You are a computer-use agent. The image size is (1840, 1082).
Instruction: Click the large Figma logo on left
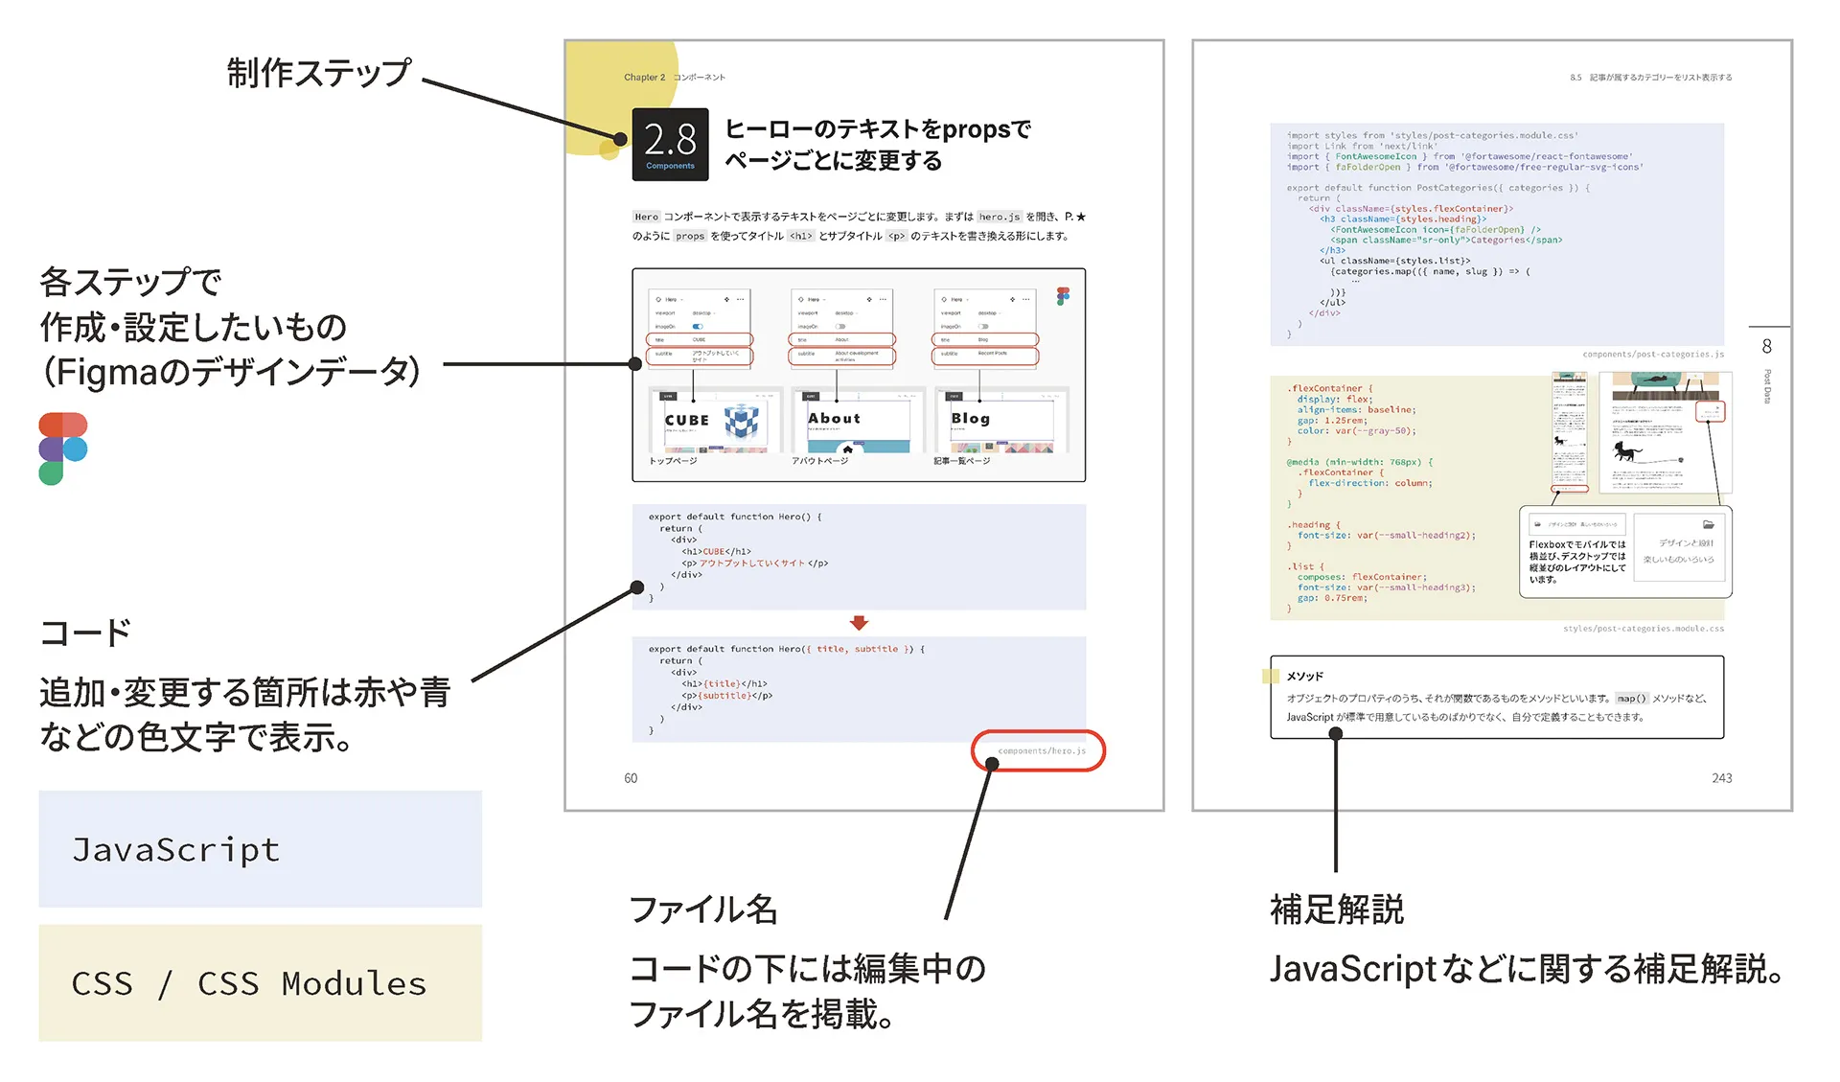62,449
